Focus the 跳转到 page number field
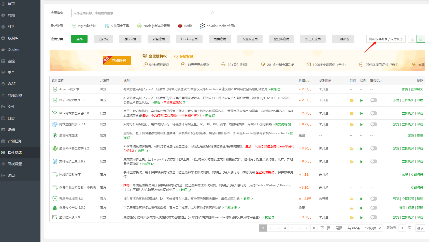 402,228
